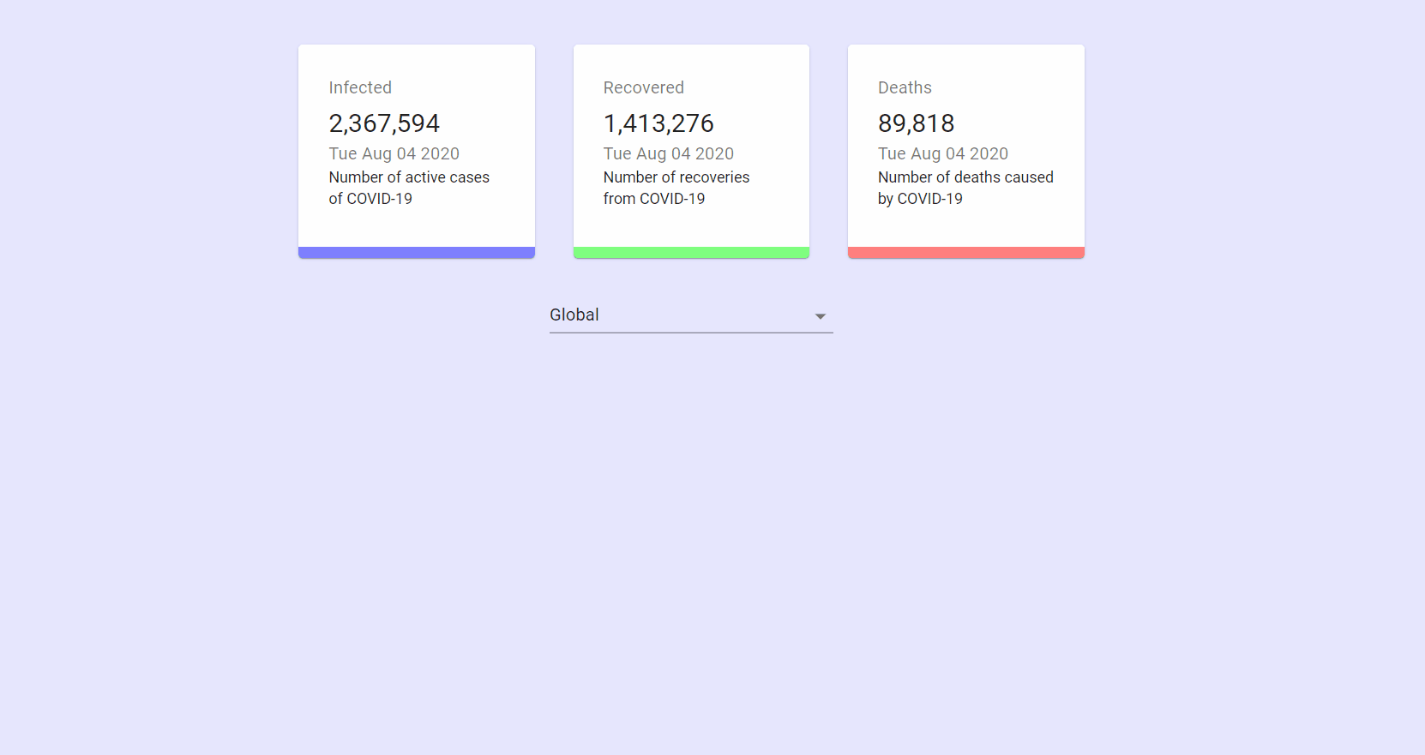
Task: Click the Deaths card title
Action: click(905, 87)
